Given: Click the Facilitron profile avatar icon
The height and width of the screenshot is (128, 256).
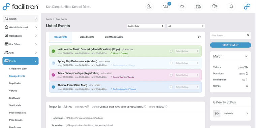Looking at the screenshot, I should 247,7.
